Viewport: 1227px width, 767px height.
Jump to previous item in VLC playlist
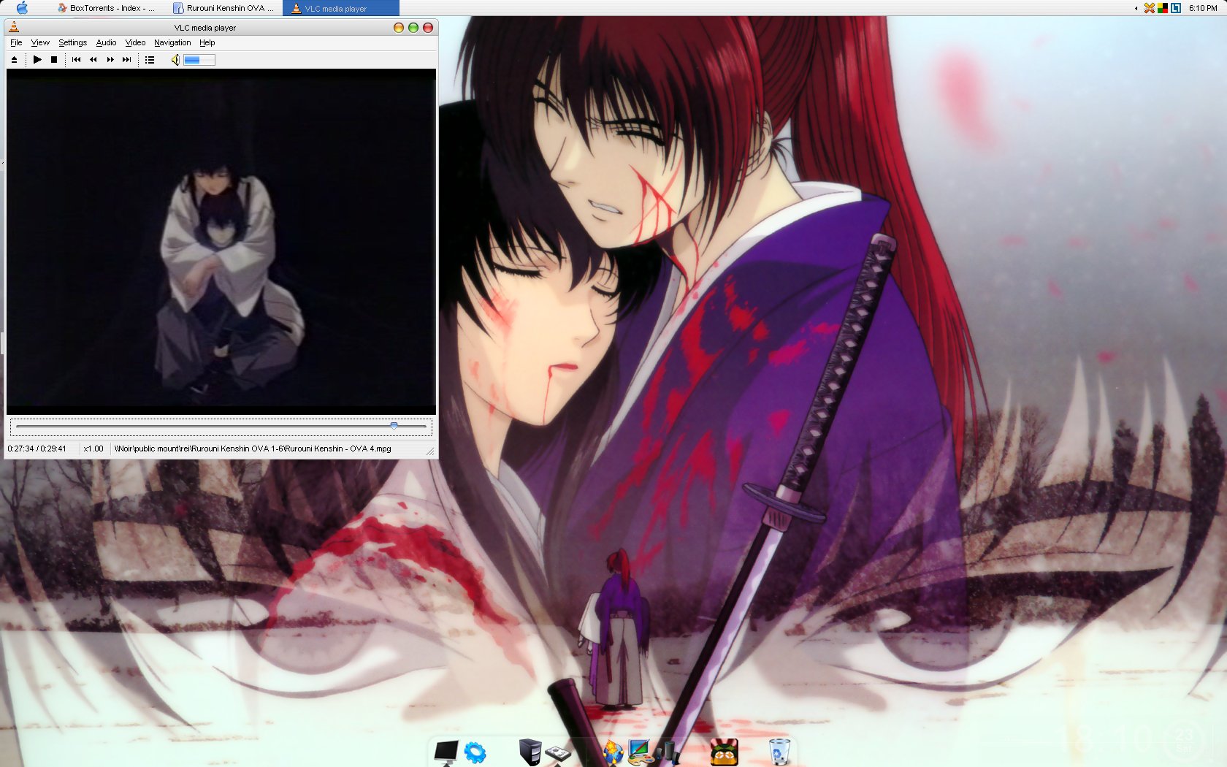[x=77, y=60]
